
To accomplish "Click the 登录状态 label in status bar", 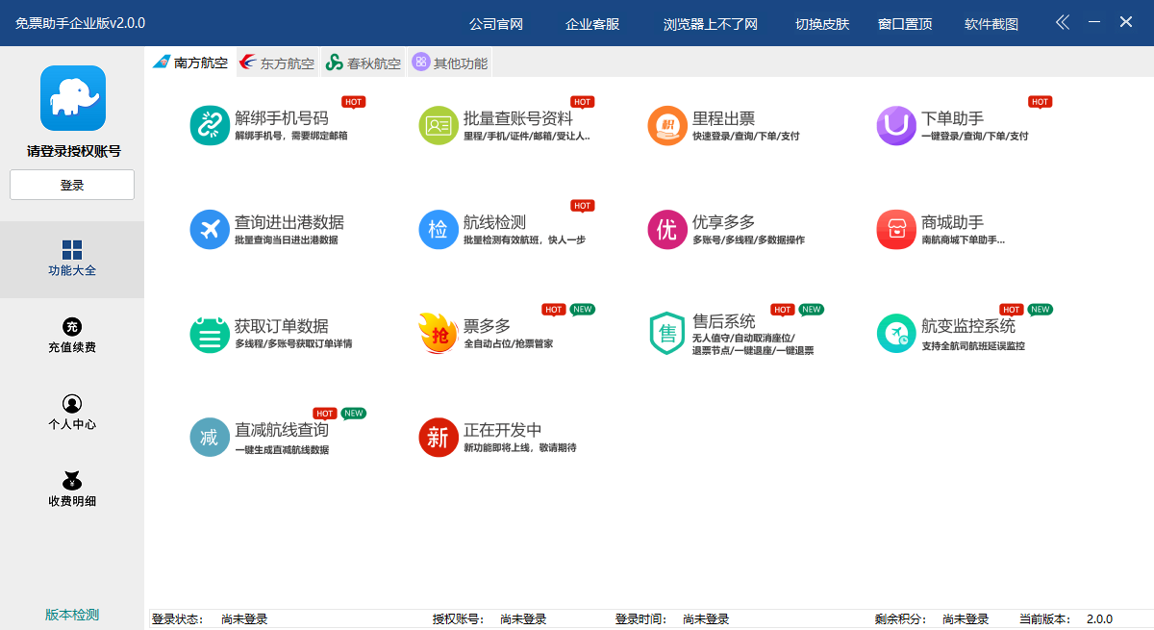I will point(177,619).
